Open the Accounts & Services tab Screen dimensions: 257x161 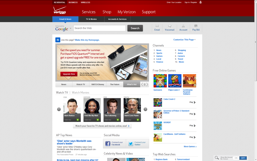(x=117, y=19)
